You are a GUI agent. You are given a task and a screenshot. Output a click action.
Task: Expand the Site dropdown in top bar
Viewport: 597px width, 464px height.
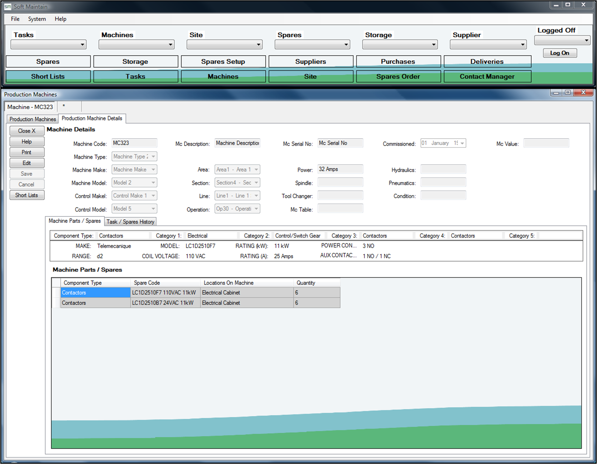point(224,45)
